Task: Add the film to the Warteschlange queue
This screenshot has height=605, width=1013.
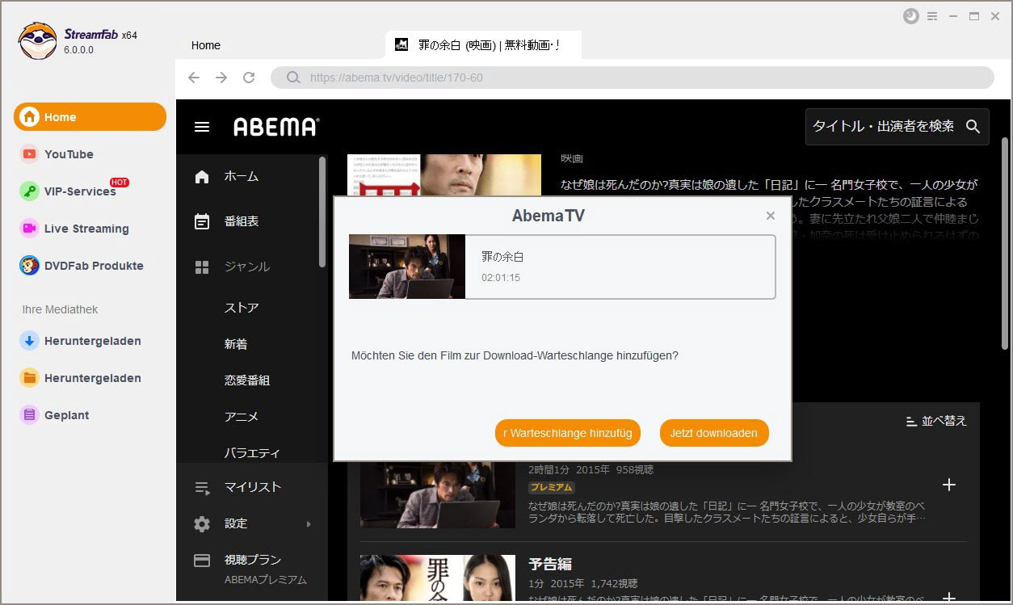Action: coord(568,433)
